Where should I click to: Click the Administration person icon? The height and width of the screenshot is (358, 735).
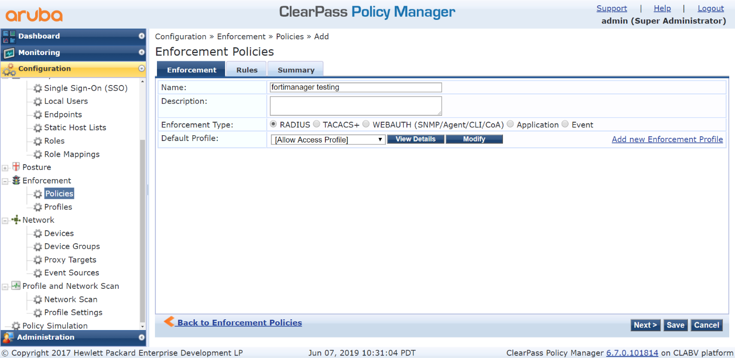8,338
